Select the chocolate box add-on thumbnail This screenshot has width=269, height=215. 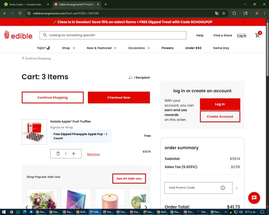click(76, 199)
